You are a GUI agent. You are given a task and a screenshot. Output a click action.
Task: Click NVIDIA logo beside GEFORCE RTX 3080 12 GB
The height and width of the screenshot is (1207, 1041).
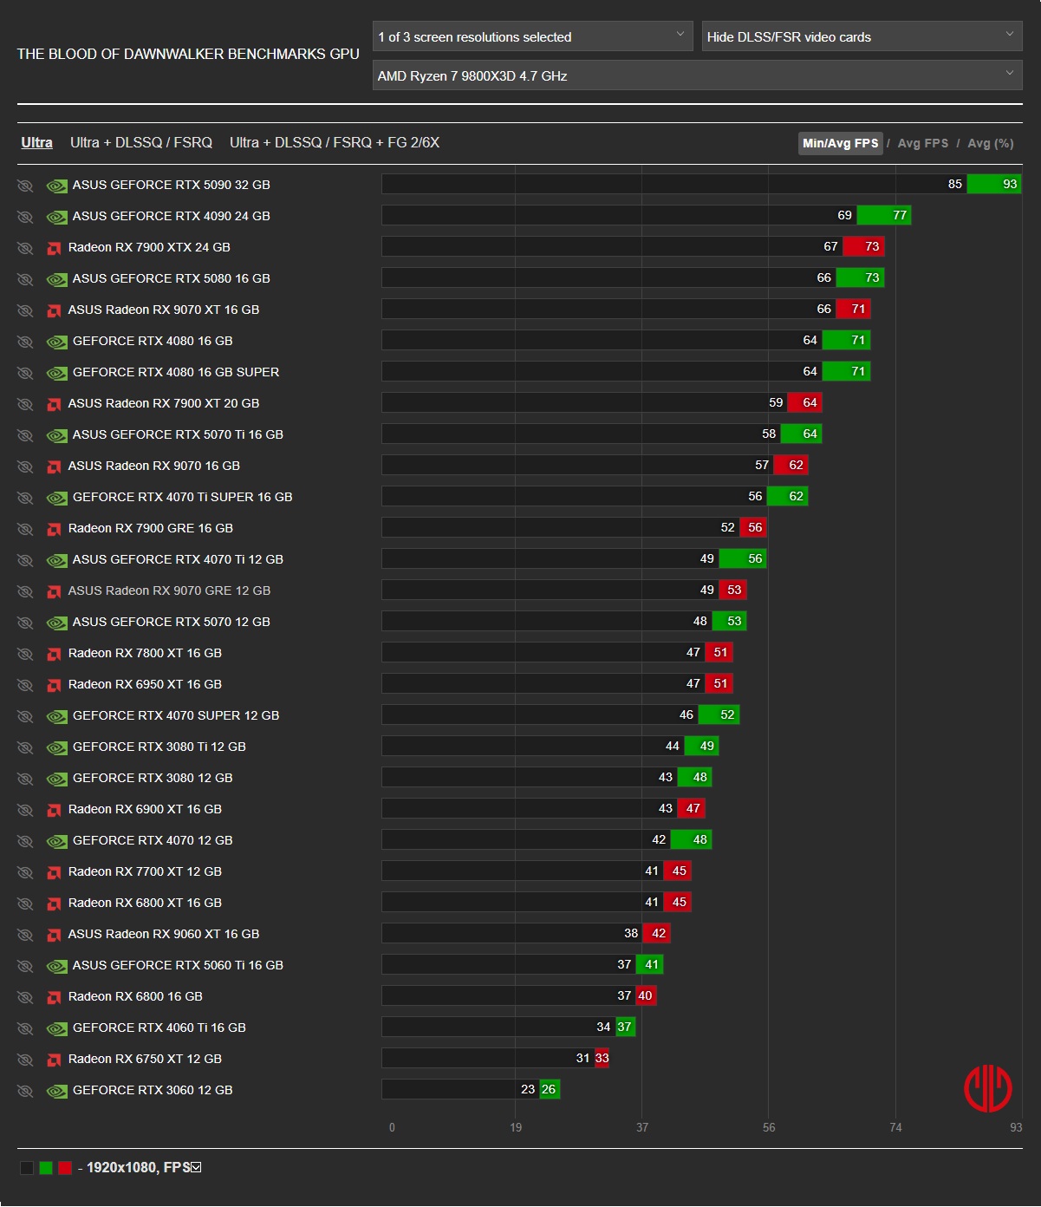[57, 779]
